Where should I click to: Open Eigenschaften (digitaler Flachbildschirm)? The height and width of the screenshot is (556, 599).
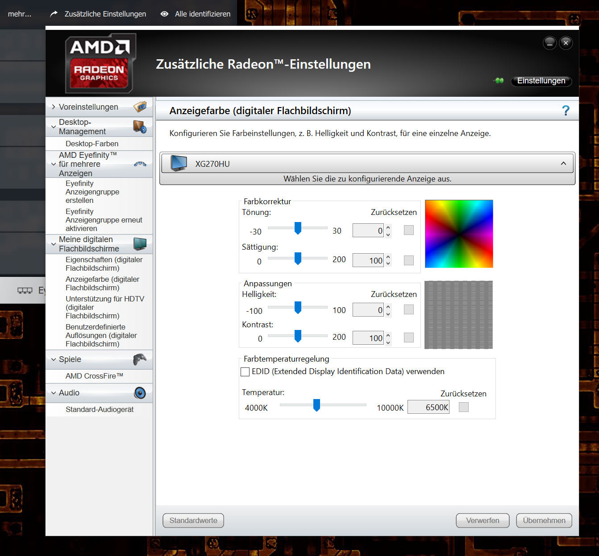[x=104, y=264]
